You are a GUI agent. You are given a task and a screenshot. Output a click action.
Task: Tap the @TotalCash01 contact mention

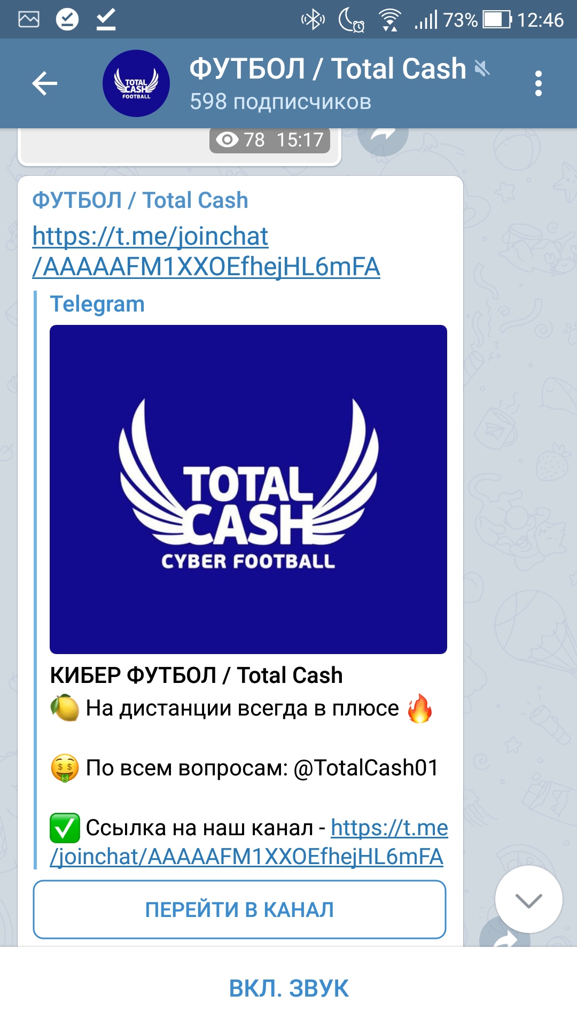pyautogui.click(x=366, y=768)
